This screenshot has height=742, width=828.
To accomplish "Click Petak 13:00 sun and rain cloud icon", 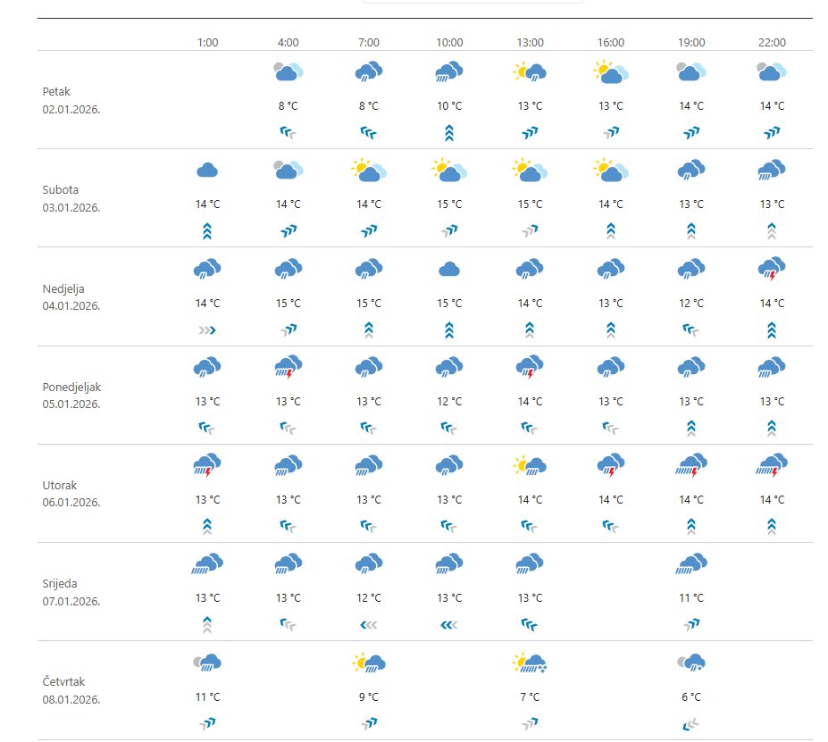I will pos(530,72).
